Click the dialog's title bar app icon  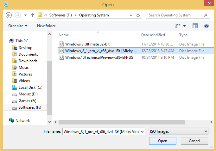click(6, 4)
